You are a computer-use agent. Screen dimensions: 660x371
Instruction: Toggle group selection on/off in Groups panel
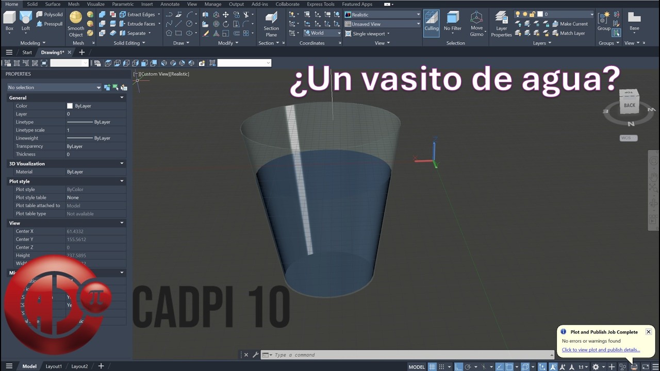[x=616, y=33]
